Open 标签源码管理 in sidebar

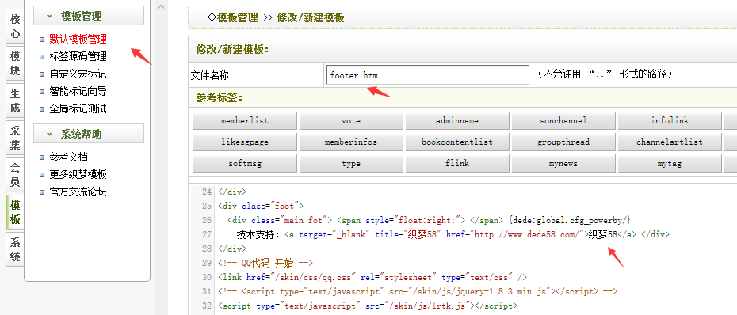(78, 56)
